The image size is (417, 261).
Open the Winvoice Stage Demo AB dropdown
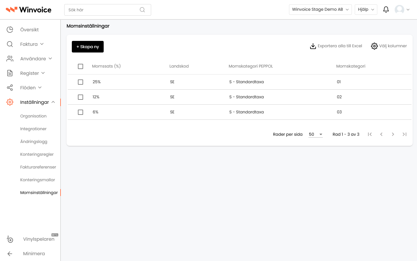pyautogui.click(x=320, y=10)
